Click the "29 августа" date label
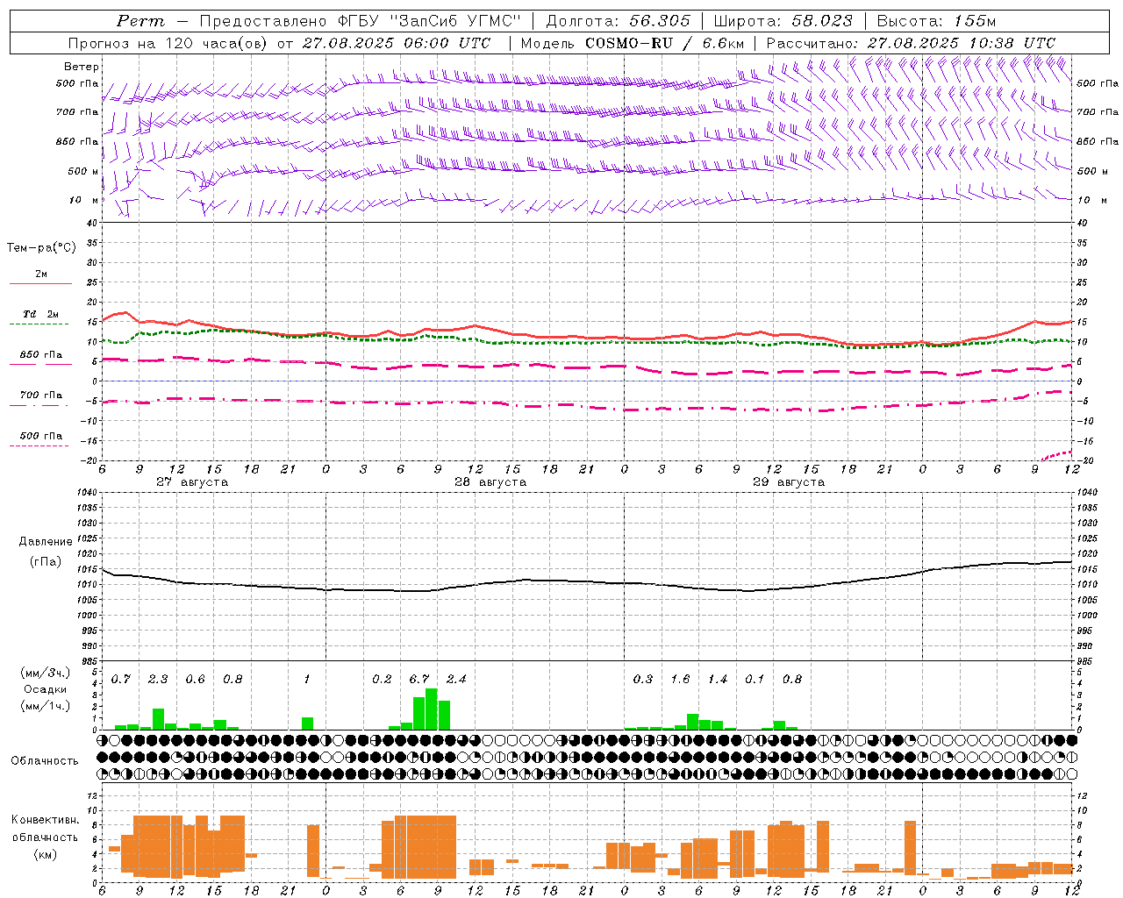Screen dimensions: 1123x898 (789, 482)
